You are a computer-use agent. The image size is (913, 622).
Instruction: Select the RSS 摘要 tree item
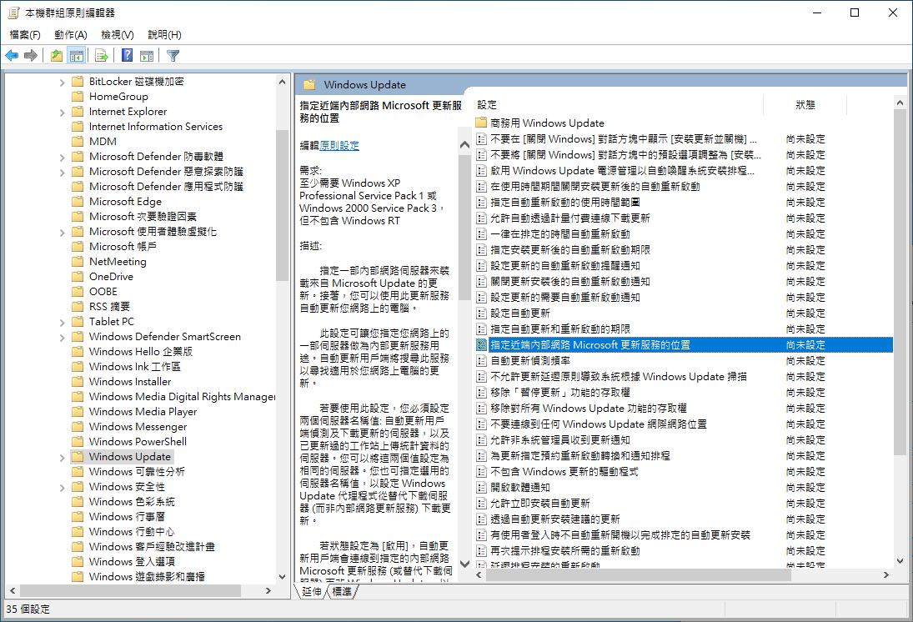point(109,306)
